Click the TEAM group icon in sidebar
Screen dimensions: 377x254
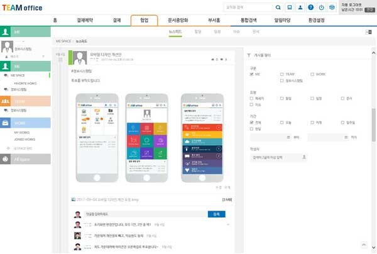point(6,101)
